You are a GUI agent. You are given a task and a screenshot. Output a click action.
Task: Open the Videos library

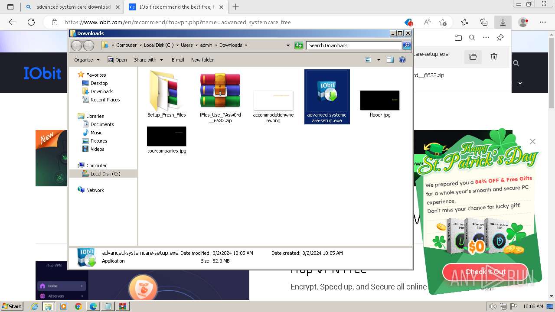(x=97, y=149)
